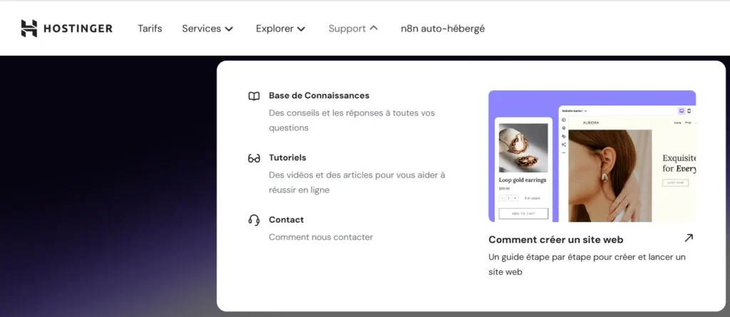Click the glasses icon beside Tutoriels
The height and width of the screenshot is (317, 730).
click(x=254, y=158)
